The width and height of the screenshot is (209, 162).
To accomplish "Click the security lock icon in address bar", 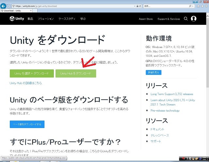I will pos(137,6).
